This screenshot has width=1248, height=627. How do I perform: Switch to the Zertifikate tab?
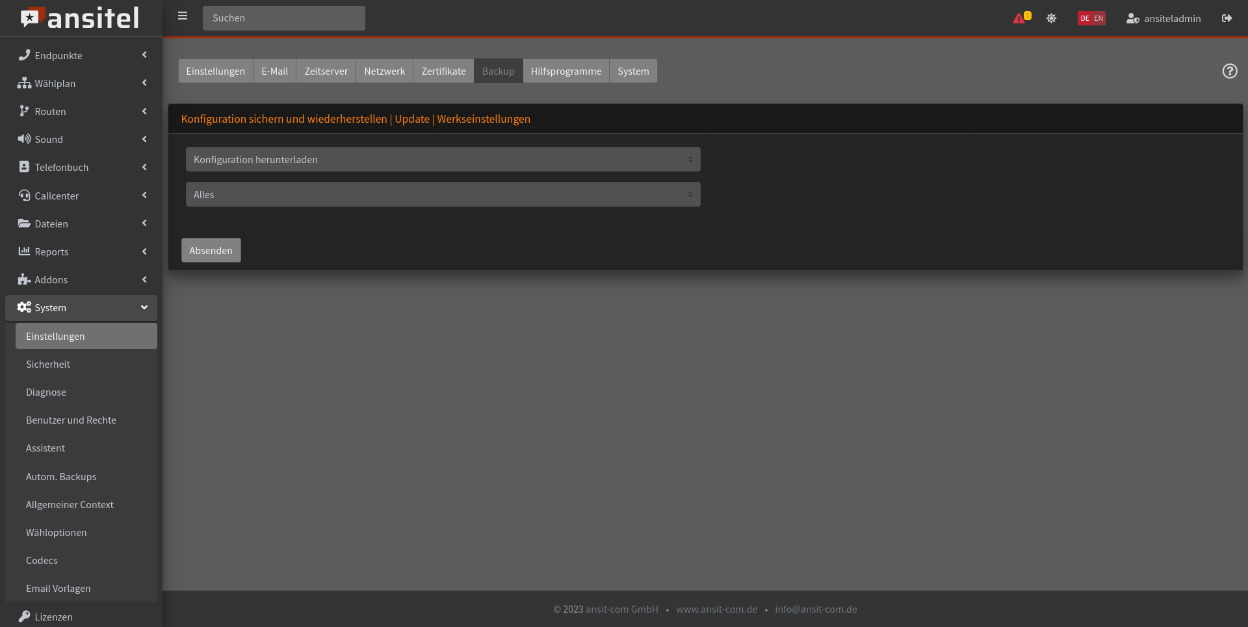[443, 71]
